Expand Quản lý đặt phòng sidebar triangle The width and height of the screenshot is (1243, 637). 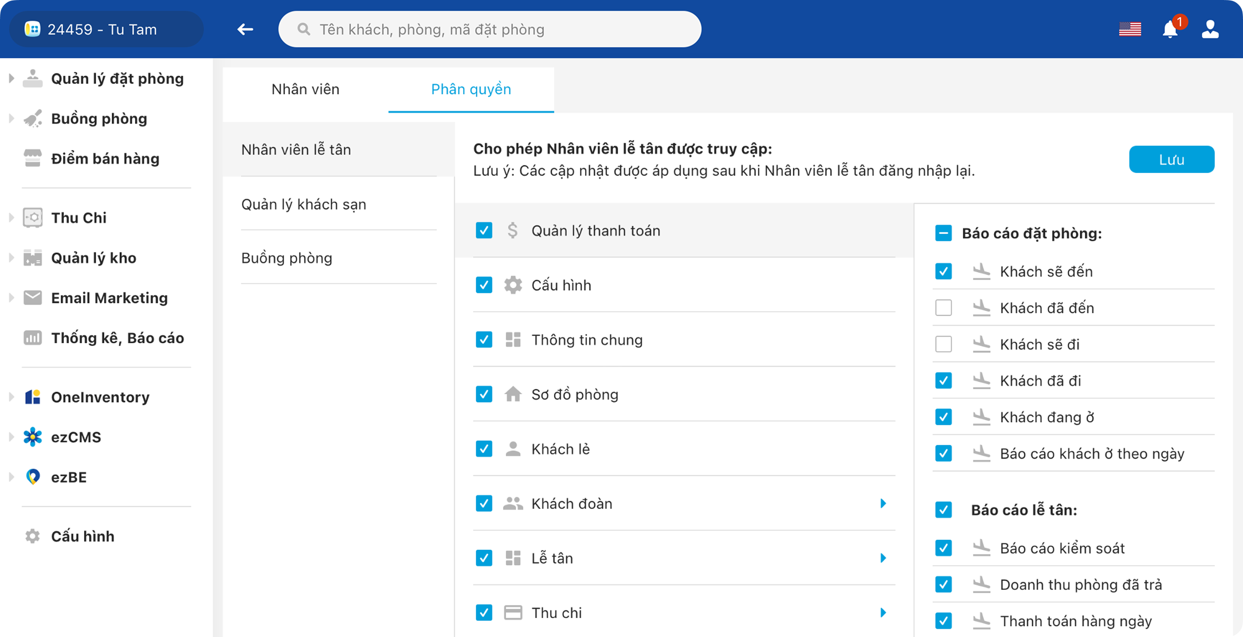[x=11, y=78]
